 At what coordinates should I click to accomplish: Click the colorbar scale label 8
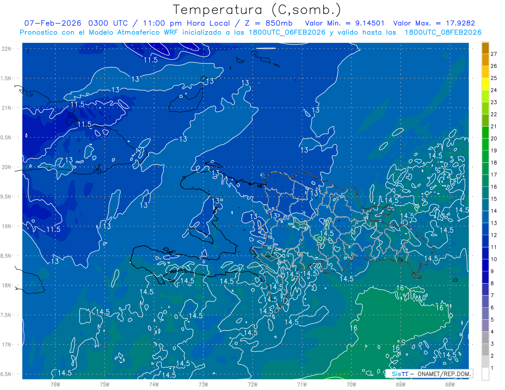pos(492,284)
